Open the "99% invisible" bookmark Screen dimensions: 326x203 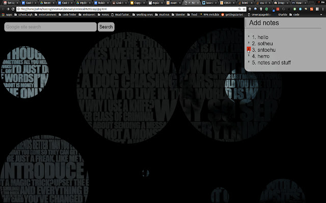209,15
